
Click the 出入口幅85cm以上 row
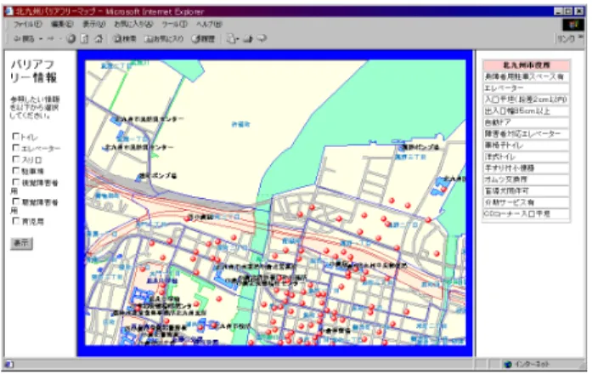(527, 111)
